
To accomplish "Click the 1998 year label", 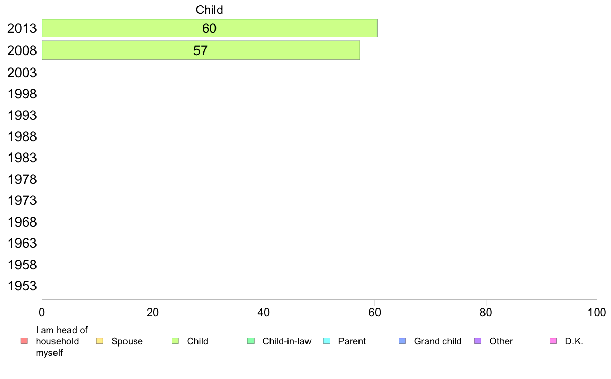I will (x=22, y=94).
